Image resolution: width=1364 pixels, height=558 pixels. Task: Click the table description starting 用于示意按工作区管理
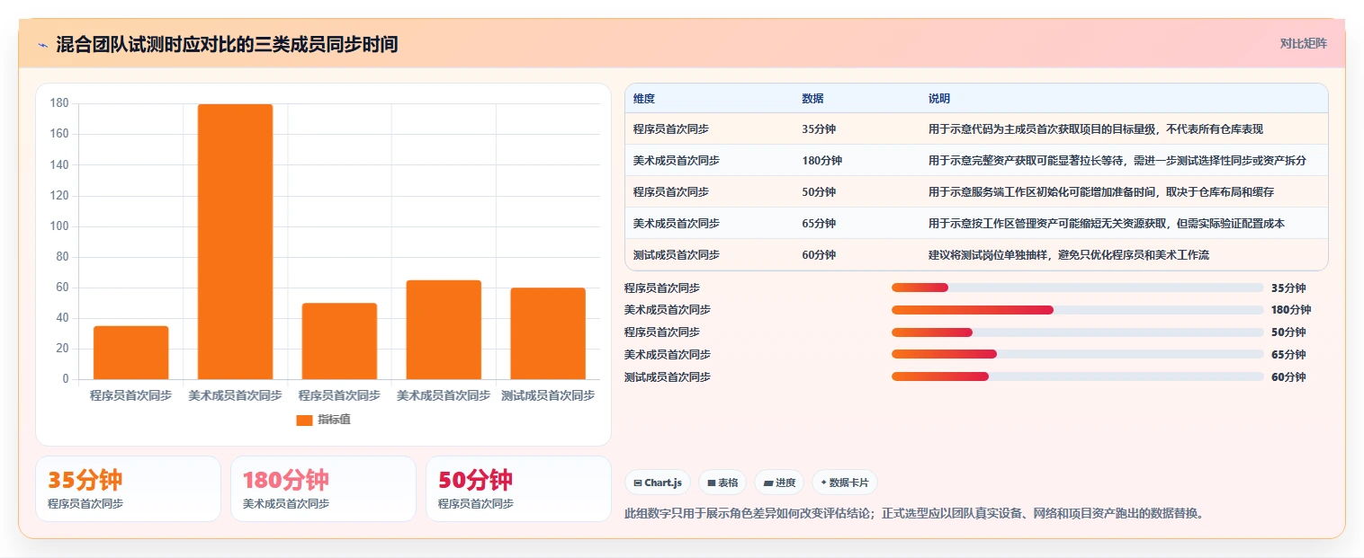point(1107,224)
